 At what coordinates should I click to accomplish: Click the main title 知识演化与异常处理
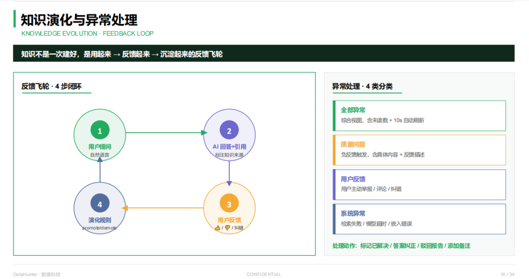79,20
